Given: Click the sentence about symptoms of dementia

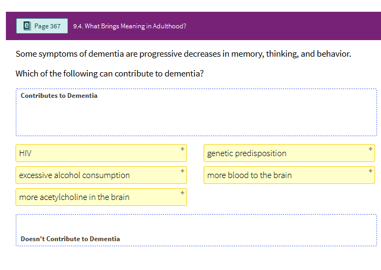Looking at the screenshot, I should pos(183,54).
